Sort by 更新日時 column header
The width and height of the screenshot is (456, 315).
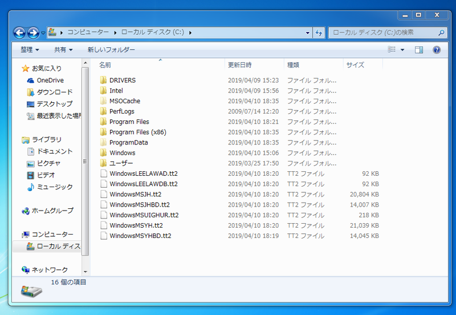239,65
